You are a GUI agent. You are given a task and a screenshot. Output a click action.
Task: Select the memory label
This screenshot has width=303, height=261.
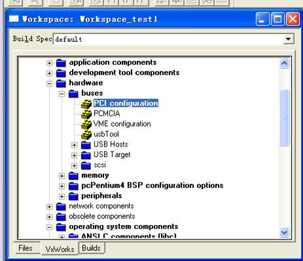pyautogui.click(x=95, y=175)
